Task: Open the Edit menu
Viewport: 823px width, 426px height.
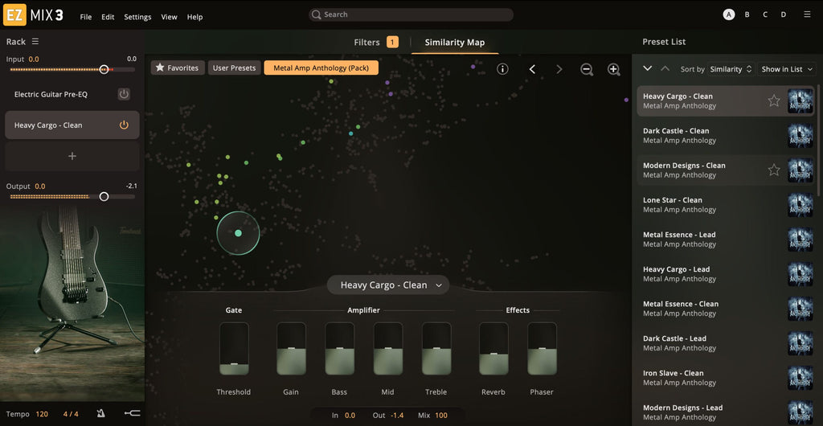Action: (x=108, y=17)
